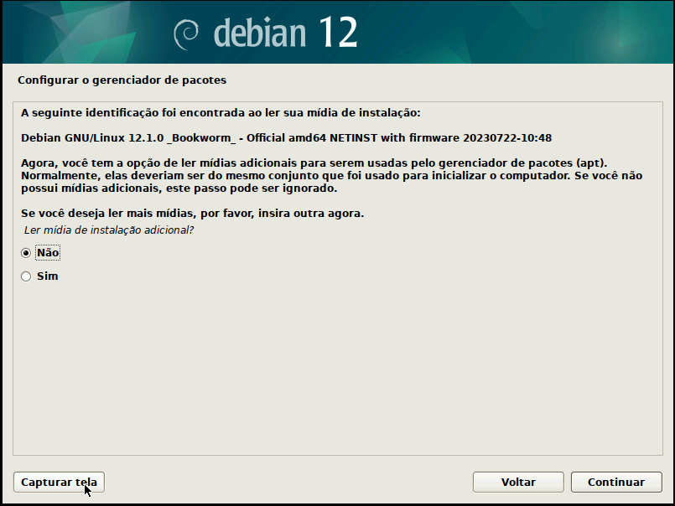Choose the "Sim" option label
Screen dimensions: 675x506
(47, 276)
